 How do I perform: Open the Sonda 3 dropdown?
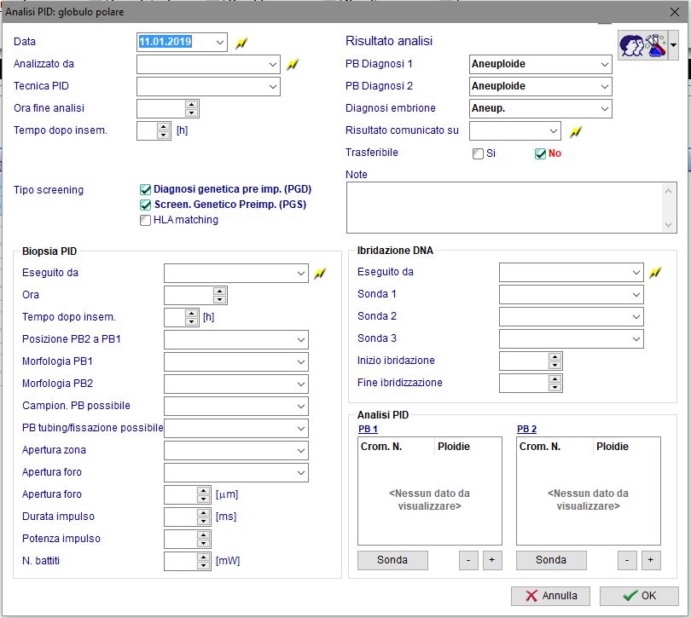tap(636, 338)
